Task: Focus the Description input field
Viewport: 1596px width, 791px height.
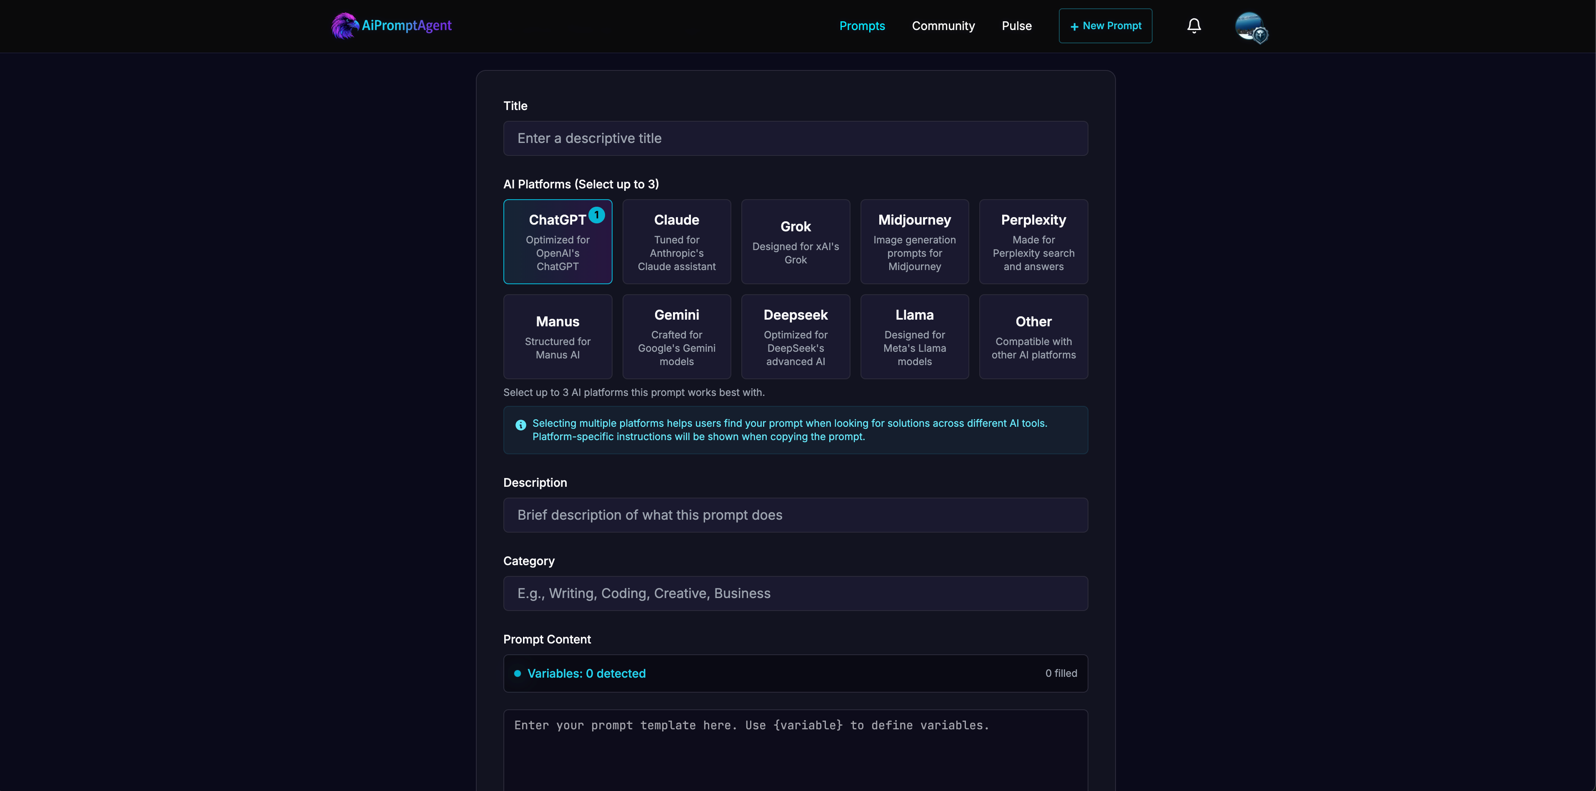Action: tap(795, 515)
